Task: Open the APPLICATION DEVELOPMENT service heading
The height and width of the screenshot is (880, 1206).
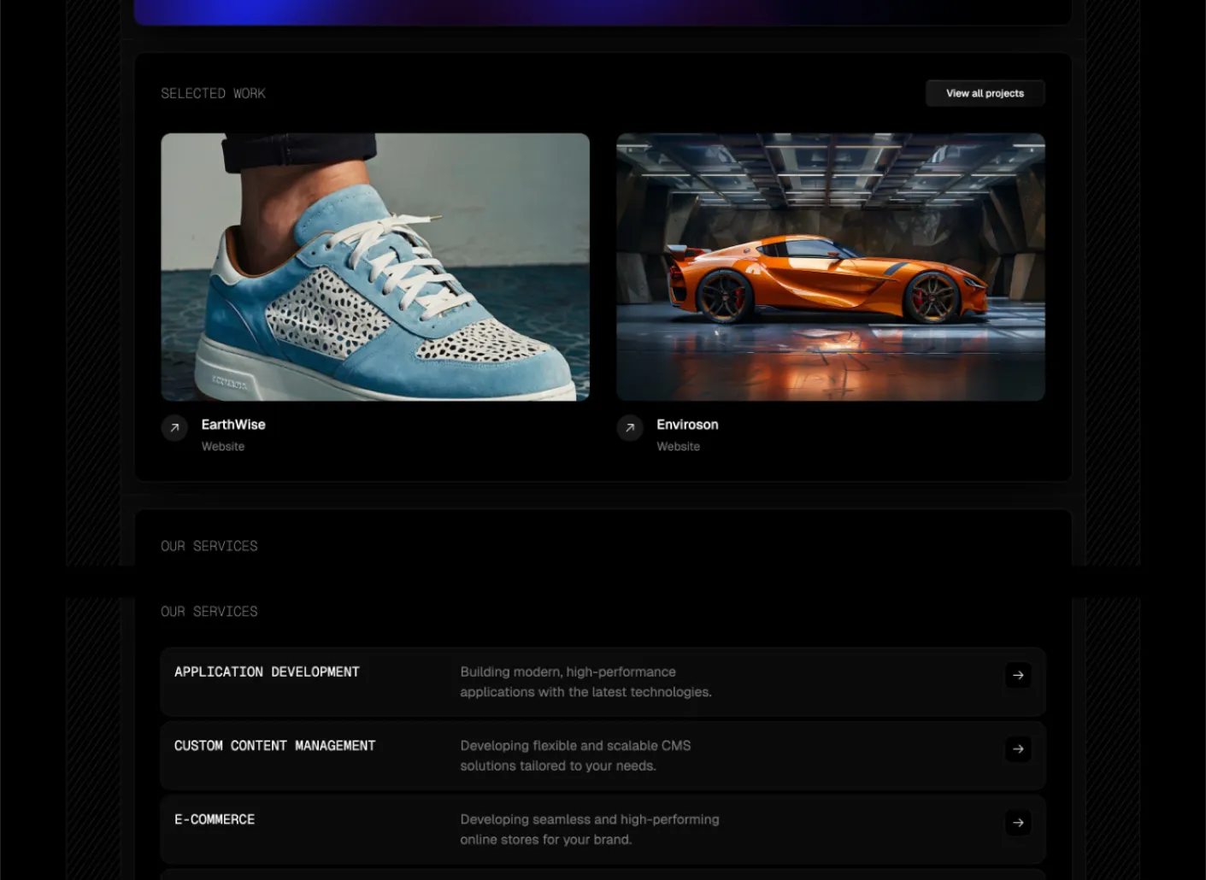Action: 267,672
